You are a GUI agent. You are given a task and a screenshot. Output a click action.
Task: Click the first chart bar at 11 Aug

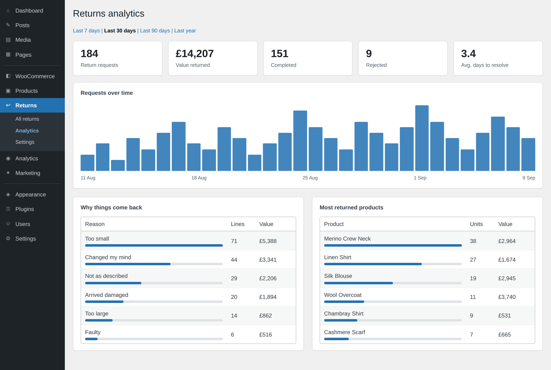[x=88, y=163]
